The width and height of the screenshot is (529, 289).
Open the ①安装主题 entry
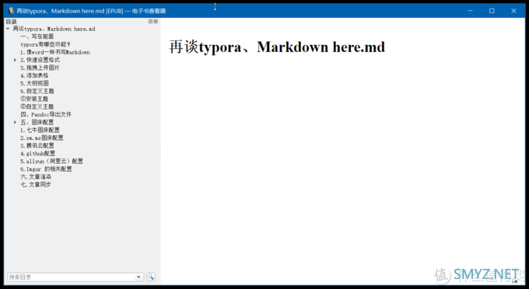click(x=34, y=99)
